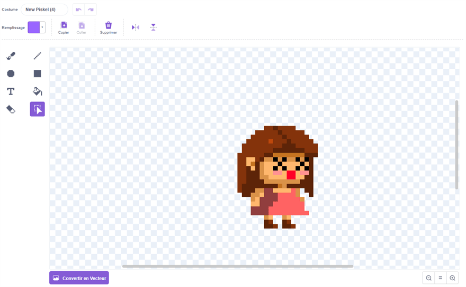
Task: Click the pixel girl character on canvas
Action: (277, 177)
